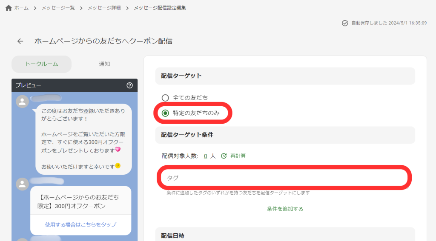Click the home icon in breadcrumb
Viewport: 436px width, 241px height.
(x=9, y=8)
